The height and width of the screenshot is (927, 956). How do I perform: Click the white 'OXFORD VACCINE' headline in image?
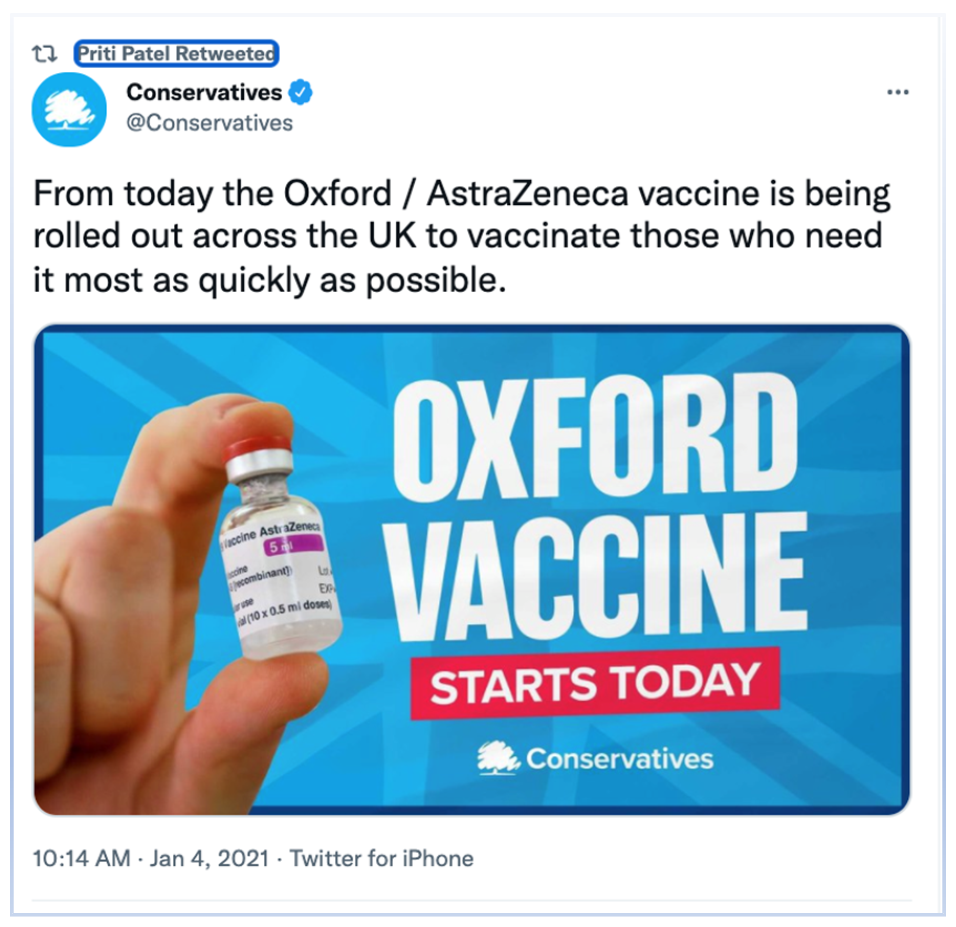coord(597,503)
